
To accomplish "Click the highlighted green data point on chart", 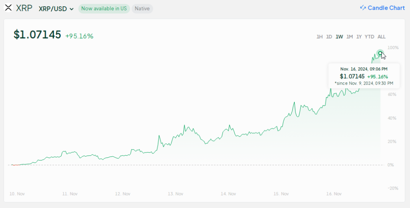I will point(380,53).
